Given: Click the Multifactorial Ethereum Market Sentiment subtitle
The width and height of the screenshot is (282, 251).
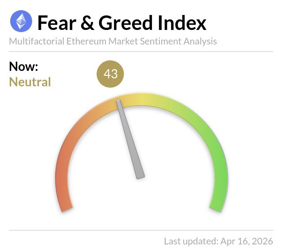Looking at the screenshot, I should [x=113, y=42].
